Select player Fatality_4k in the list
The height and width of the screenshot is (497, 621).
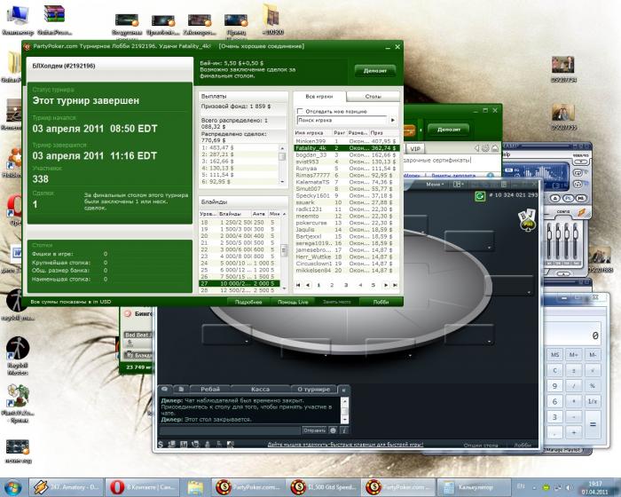point(311,147)
